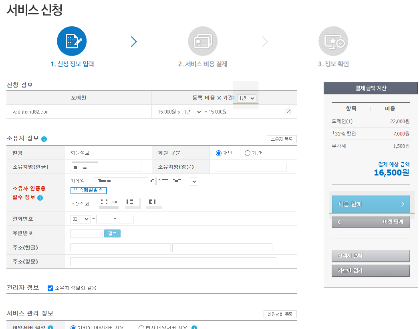
Task: Click info icon next to 소유자 정보
Action: click(44, 139)
